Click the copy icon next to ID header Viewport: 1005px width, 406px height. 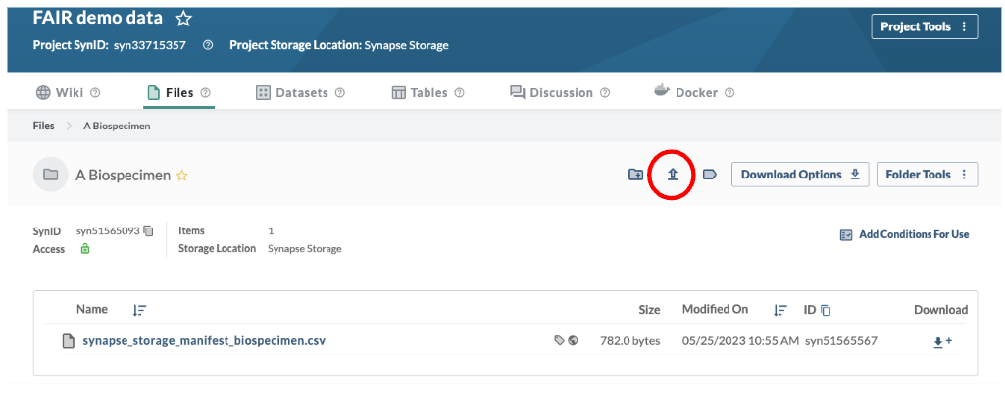coord(826,311)
